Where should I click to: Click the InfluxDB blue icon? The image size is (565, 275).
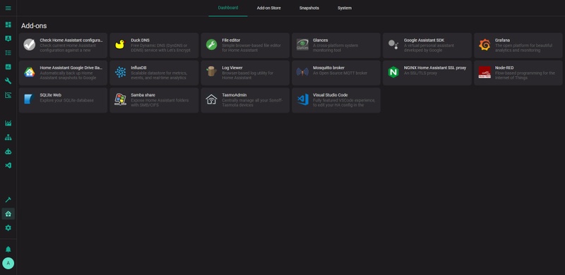120,72
